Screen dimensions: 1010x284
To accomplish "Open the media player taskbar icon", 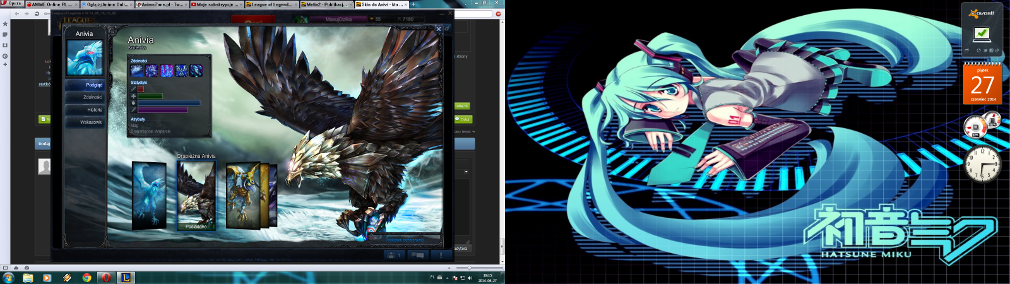I will click(47, 278).
